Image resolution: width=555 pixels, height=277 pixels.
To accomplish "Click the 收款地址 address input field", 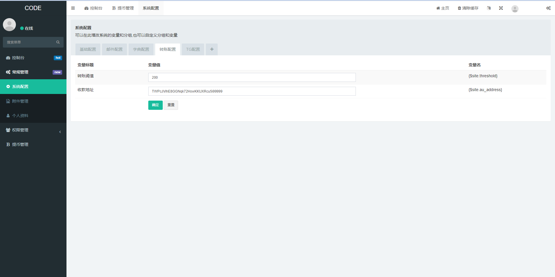I will [252, 91].
